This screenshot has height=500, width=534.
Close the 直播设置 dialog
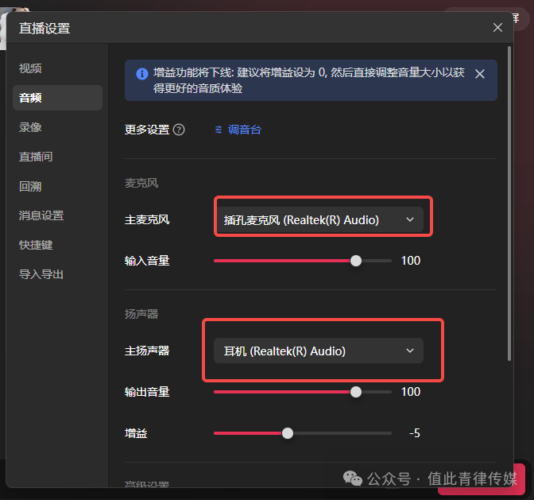point(497,28)
